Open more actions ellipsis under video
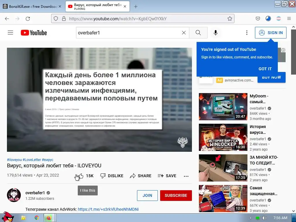 [x=186, y=176]
